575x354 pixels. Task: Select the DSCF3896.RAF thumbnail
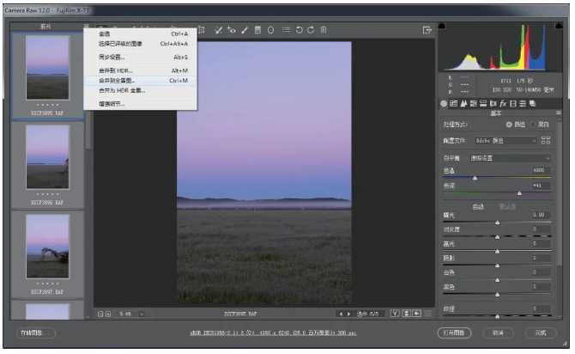coord(47,156)
